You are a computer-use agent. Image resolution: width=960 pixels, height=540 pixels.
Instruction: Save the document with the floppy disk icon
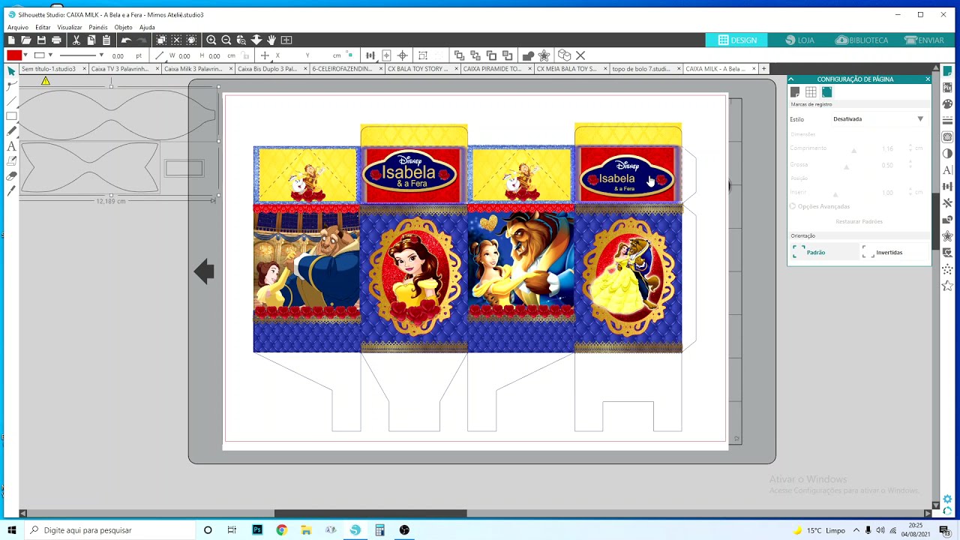41,40
